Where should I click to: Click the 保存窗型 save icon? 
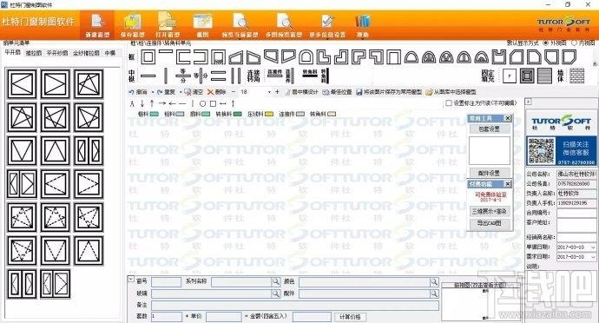click(132, 23)
